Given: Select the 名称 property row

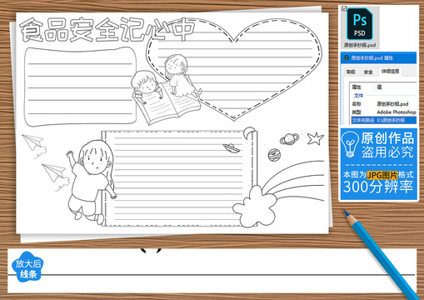Looking at the screenshot, I should point(384,104).
